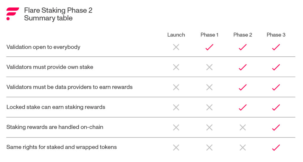
Task: Click the Validation open to everybody label
Action: coord(43,47)
